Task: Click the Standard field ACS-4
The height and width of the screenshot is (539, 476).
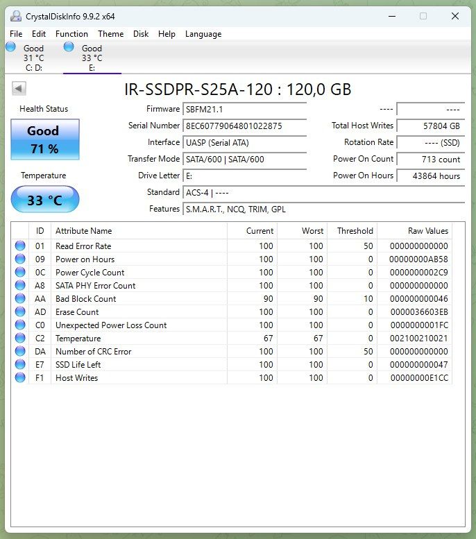Action: click(324, 193)
